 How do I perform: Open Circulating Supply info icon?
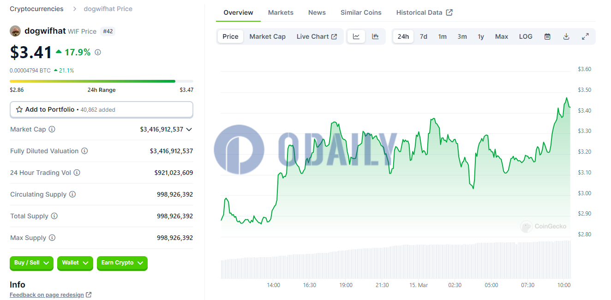[72, 194]
